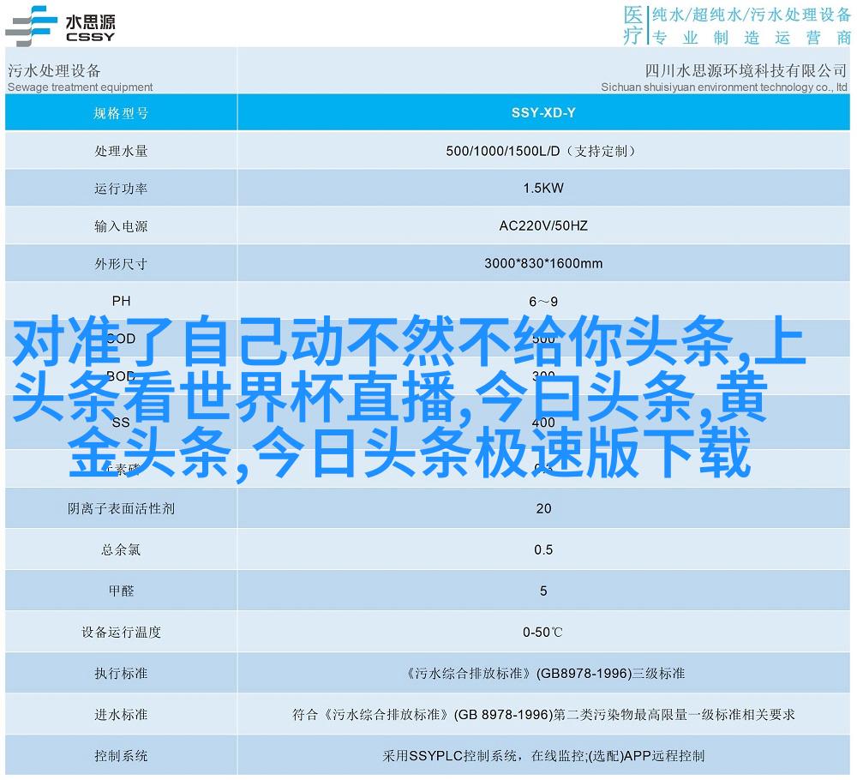This screenshot has width=857, height=780.
Task: Select the 'Sewage treatment equipment' subtitle
Action: 80,87
